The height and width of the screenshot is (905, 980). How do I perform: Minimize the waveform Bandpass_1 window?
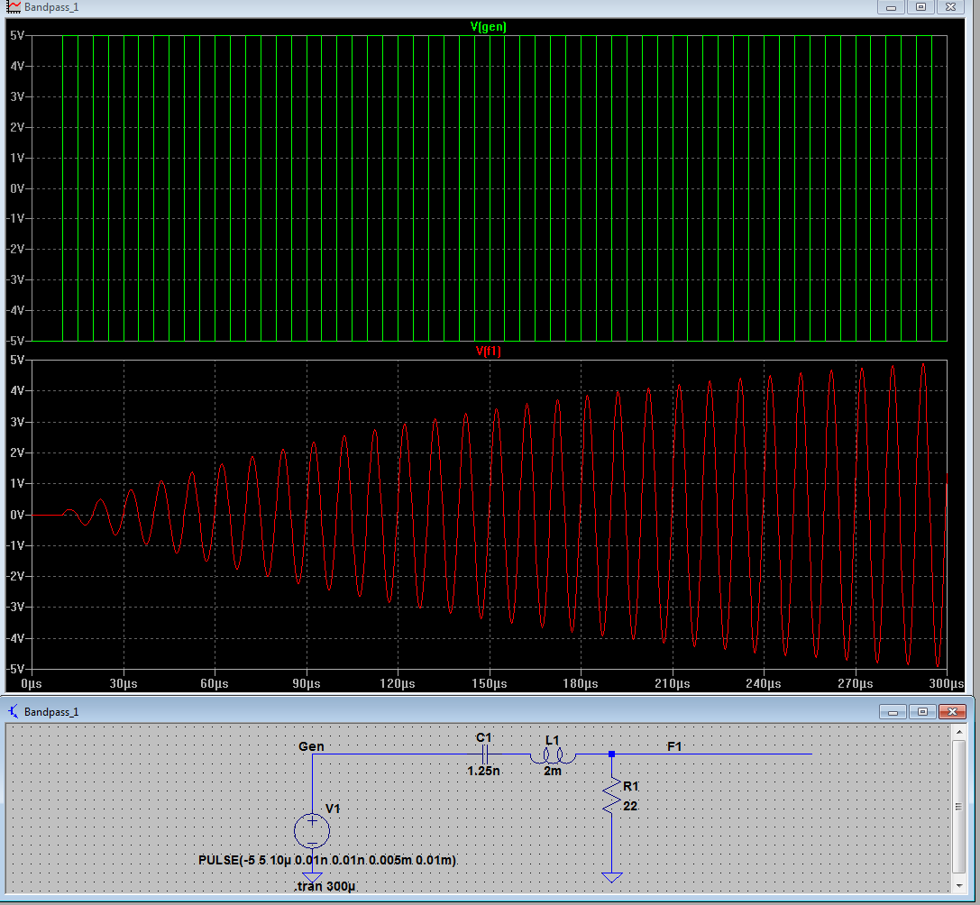click(893, 6)
